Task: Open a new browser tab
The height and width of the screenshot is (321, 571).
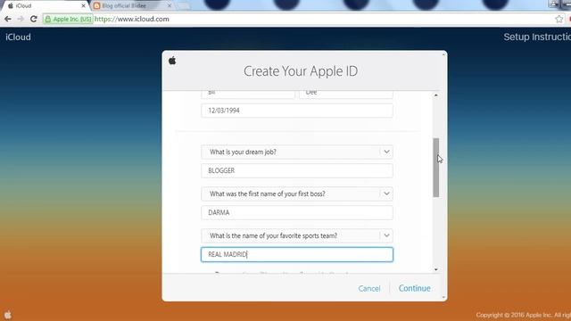Action: coord(184,6)
